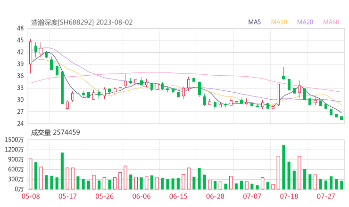The width and height of the screenshot is (349, 207).
Task: Click the MA20 legend label
Action: pos(305,22)
